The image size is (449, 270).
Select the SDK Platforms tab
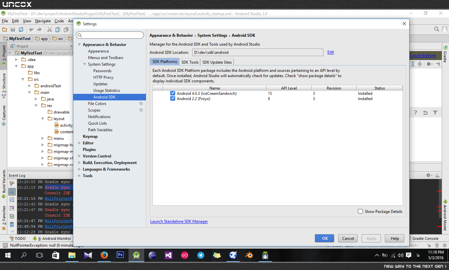tap(164, 62)
